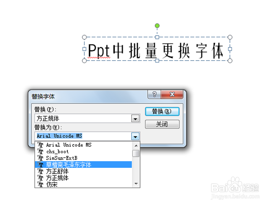Choose chs_boot font from the list

(x=84, y=151)
